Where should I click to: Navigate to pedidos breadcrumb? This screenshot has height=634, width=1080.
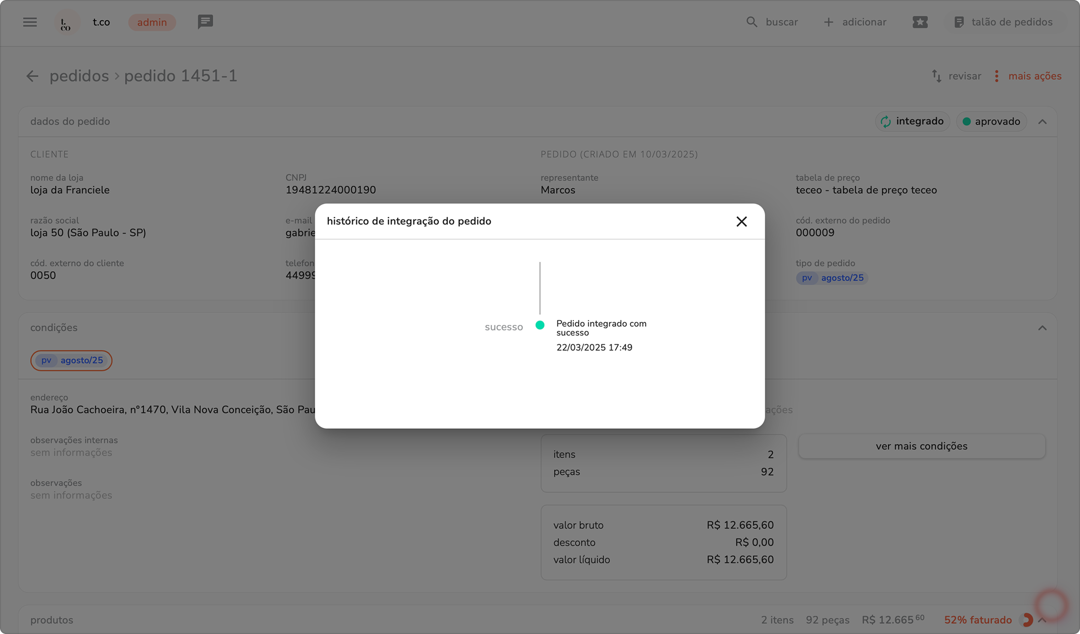coord(79,76)
